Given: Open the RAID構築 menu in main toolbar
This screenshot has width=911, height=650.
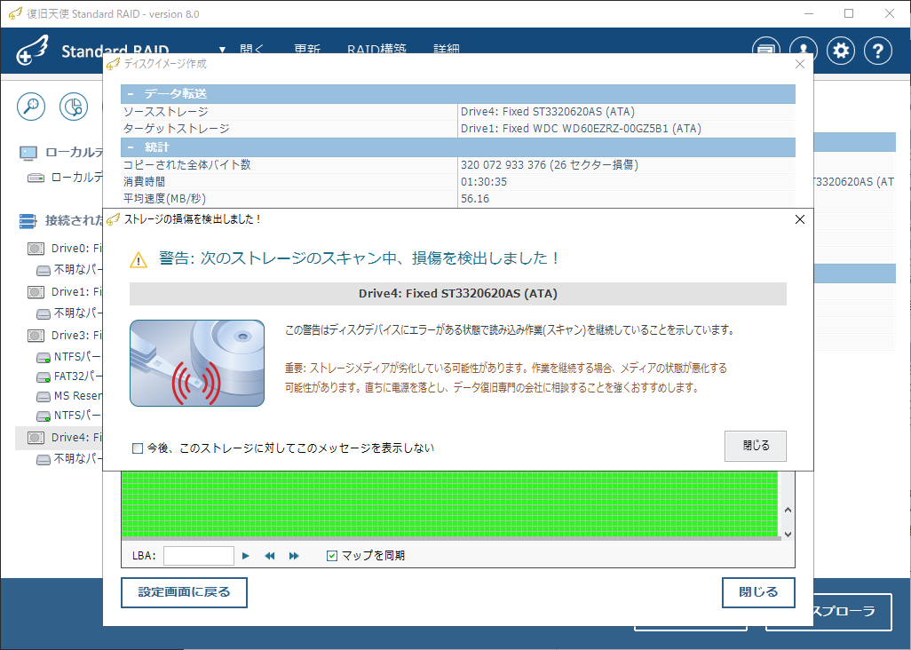Looking at the screenshot, I should 376,49.
